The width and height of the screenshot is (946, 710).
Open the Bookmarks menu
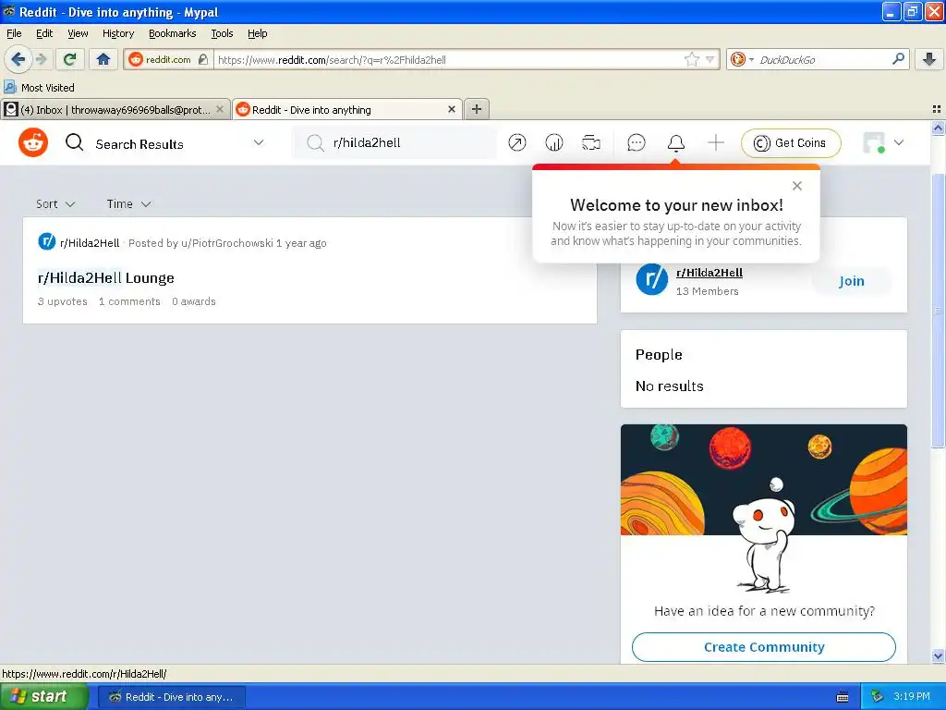click(173, 33)
